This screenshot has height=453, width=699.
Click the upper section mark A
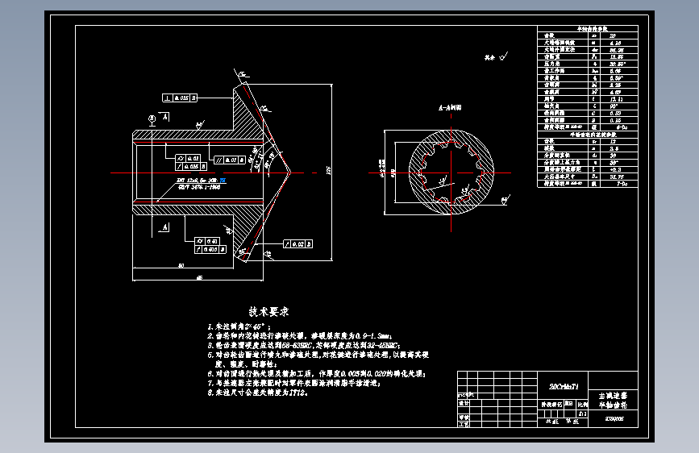tap(165, 117)
